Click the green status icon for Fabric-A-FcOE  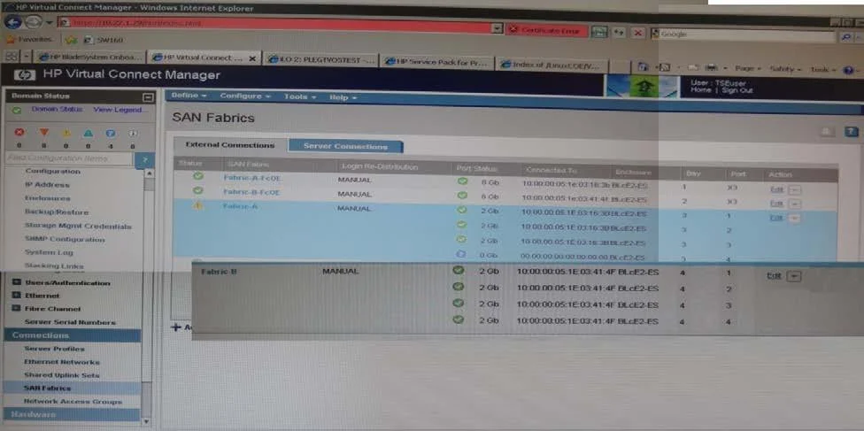(198, 176)
